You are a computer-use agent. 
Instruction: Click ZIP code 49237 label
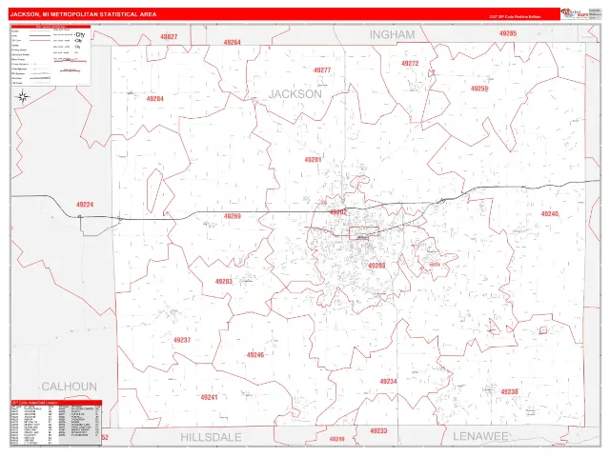click(182, 340)
